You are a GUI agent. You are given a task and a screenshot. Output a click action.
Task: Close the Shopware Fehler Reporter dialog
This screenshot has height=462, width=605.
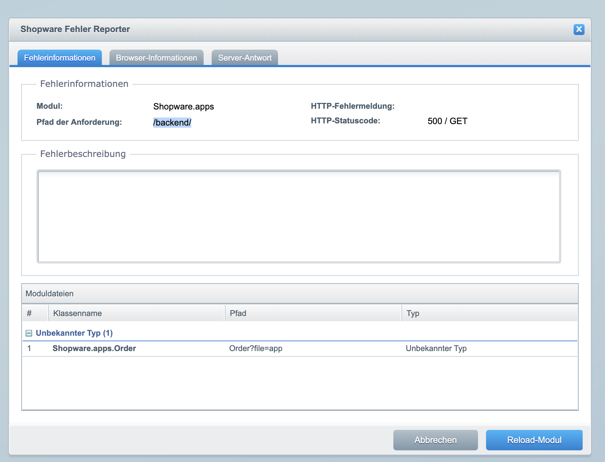(579, 30)
